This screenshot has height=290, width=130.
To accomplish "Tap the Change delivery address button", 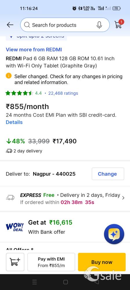I will 108,174.
